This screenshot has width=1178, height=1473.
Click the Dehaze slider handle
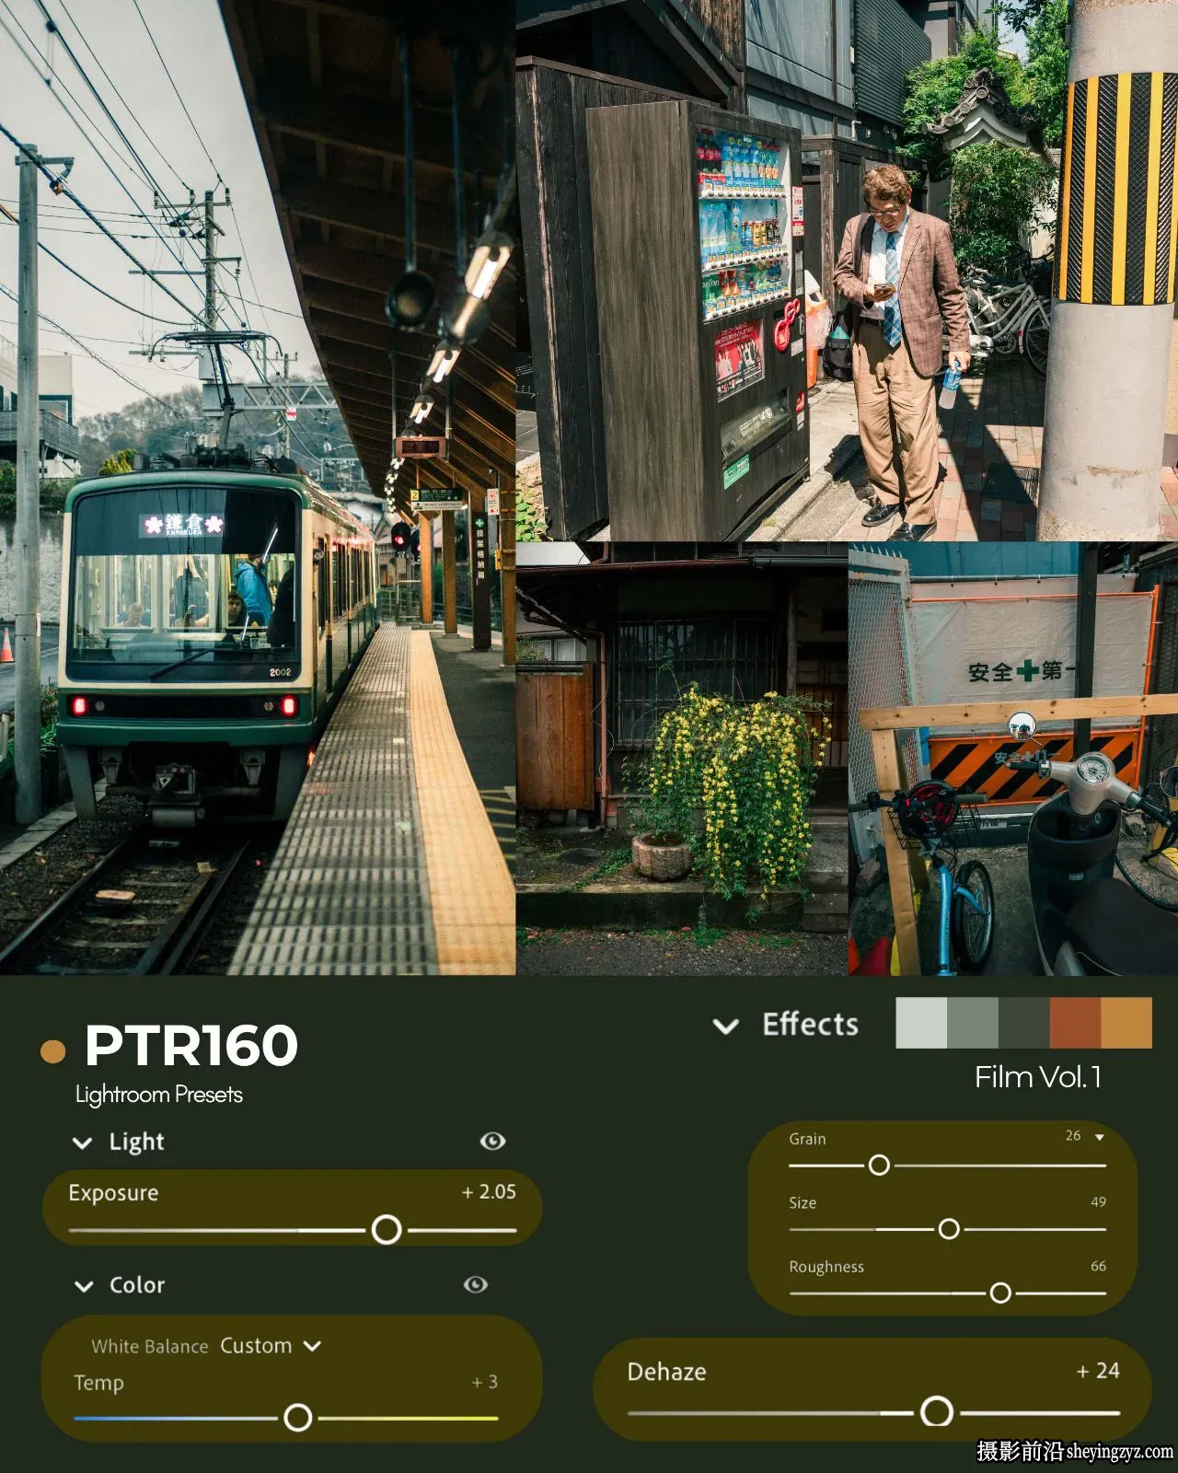[937, 1411]
